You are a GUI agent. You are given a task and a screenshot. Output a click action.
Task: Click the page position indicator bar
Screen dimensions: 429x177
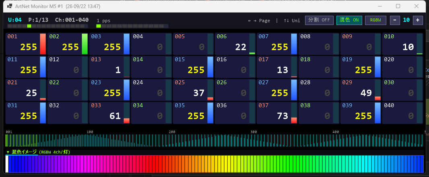pos(47,26)
